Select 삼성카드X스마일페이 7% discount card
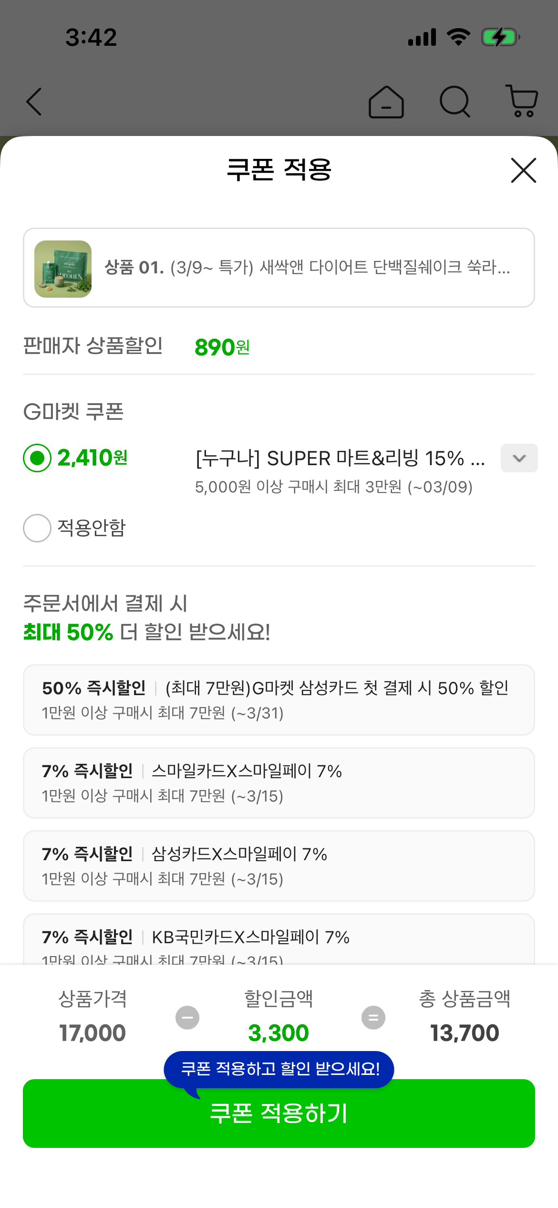Viewport: 558px width, 1208px height. [279, 866]
